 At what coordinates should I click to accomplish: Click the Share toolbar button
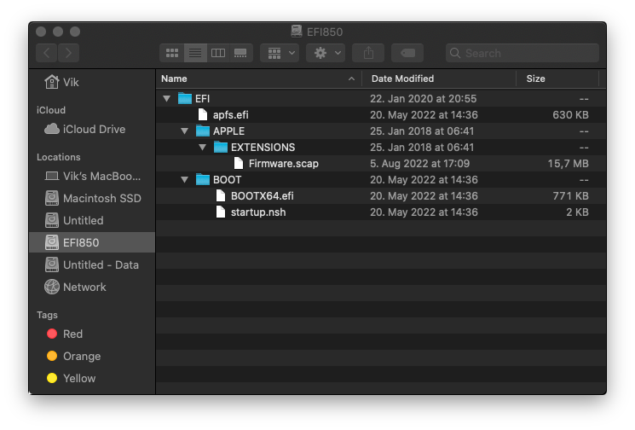tap(368, 53)
